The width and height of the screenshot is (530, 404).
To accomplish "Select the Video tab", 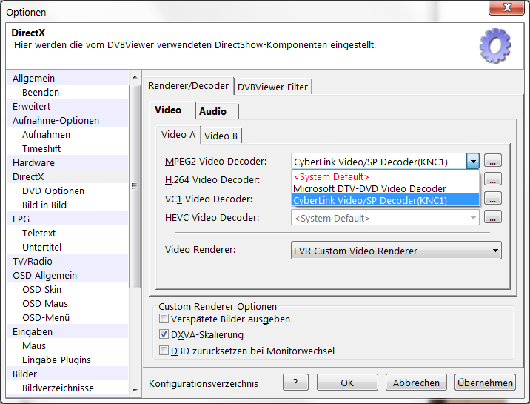I will pyautogui.click(x=172, y=110).
